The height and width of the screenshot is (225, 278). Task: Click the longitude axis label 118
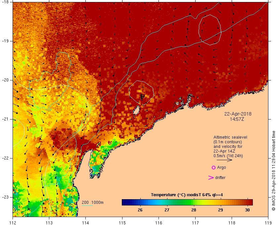click(232, 222)
